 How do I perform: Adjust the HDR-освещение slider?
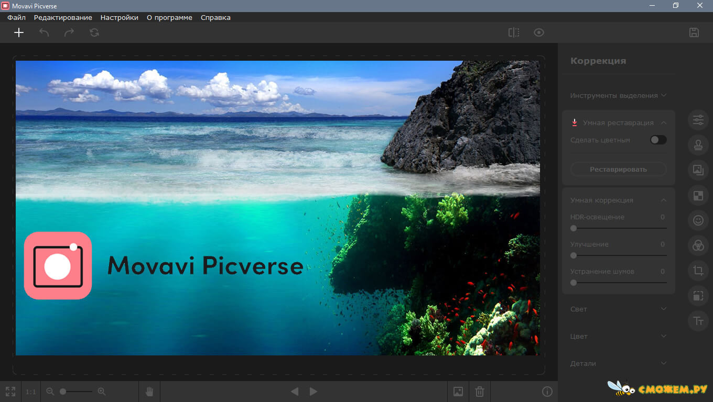(619, 228)
